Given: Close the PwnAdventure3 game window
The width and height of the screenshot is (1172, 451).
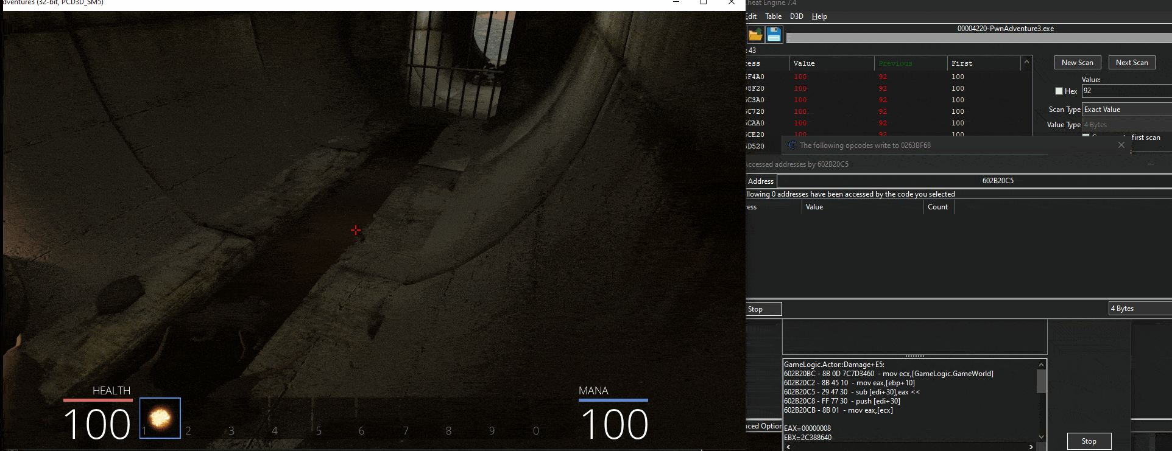Looking at the screenshot, I should (731, 2).
